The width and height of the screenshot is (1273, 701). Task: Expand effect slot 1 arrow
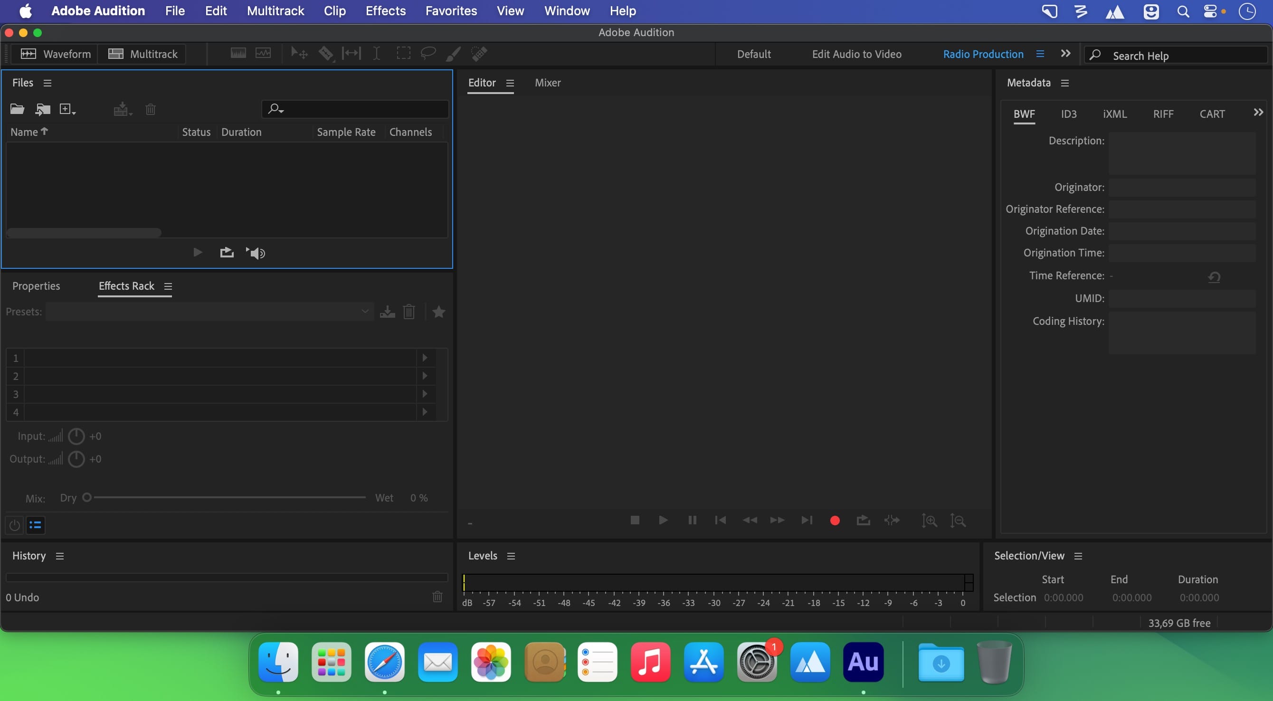(x=425, y=358)
